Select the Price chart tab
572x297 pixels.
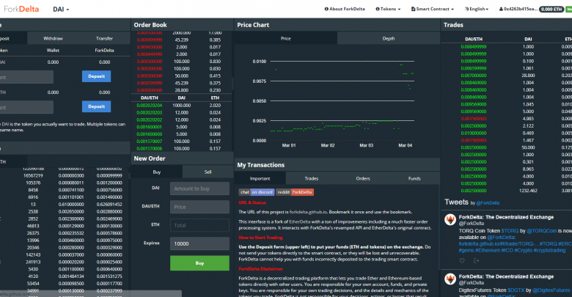286,38
